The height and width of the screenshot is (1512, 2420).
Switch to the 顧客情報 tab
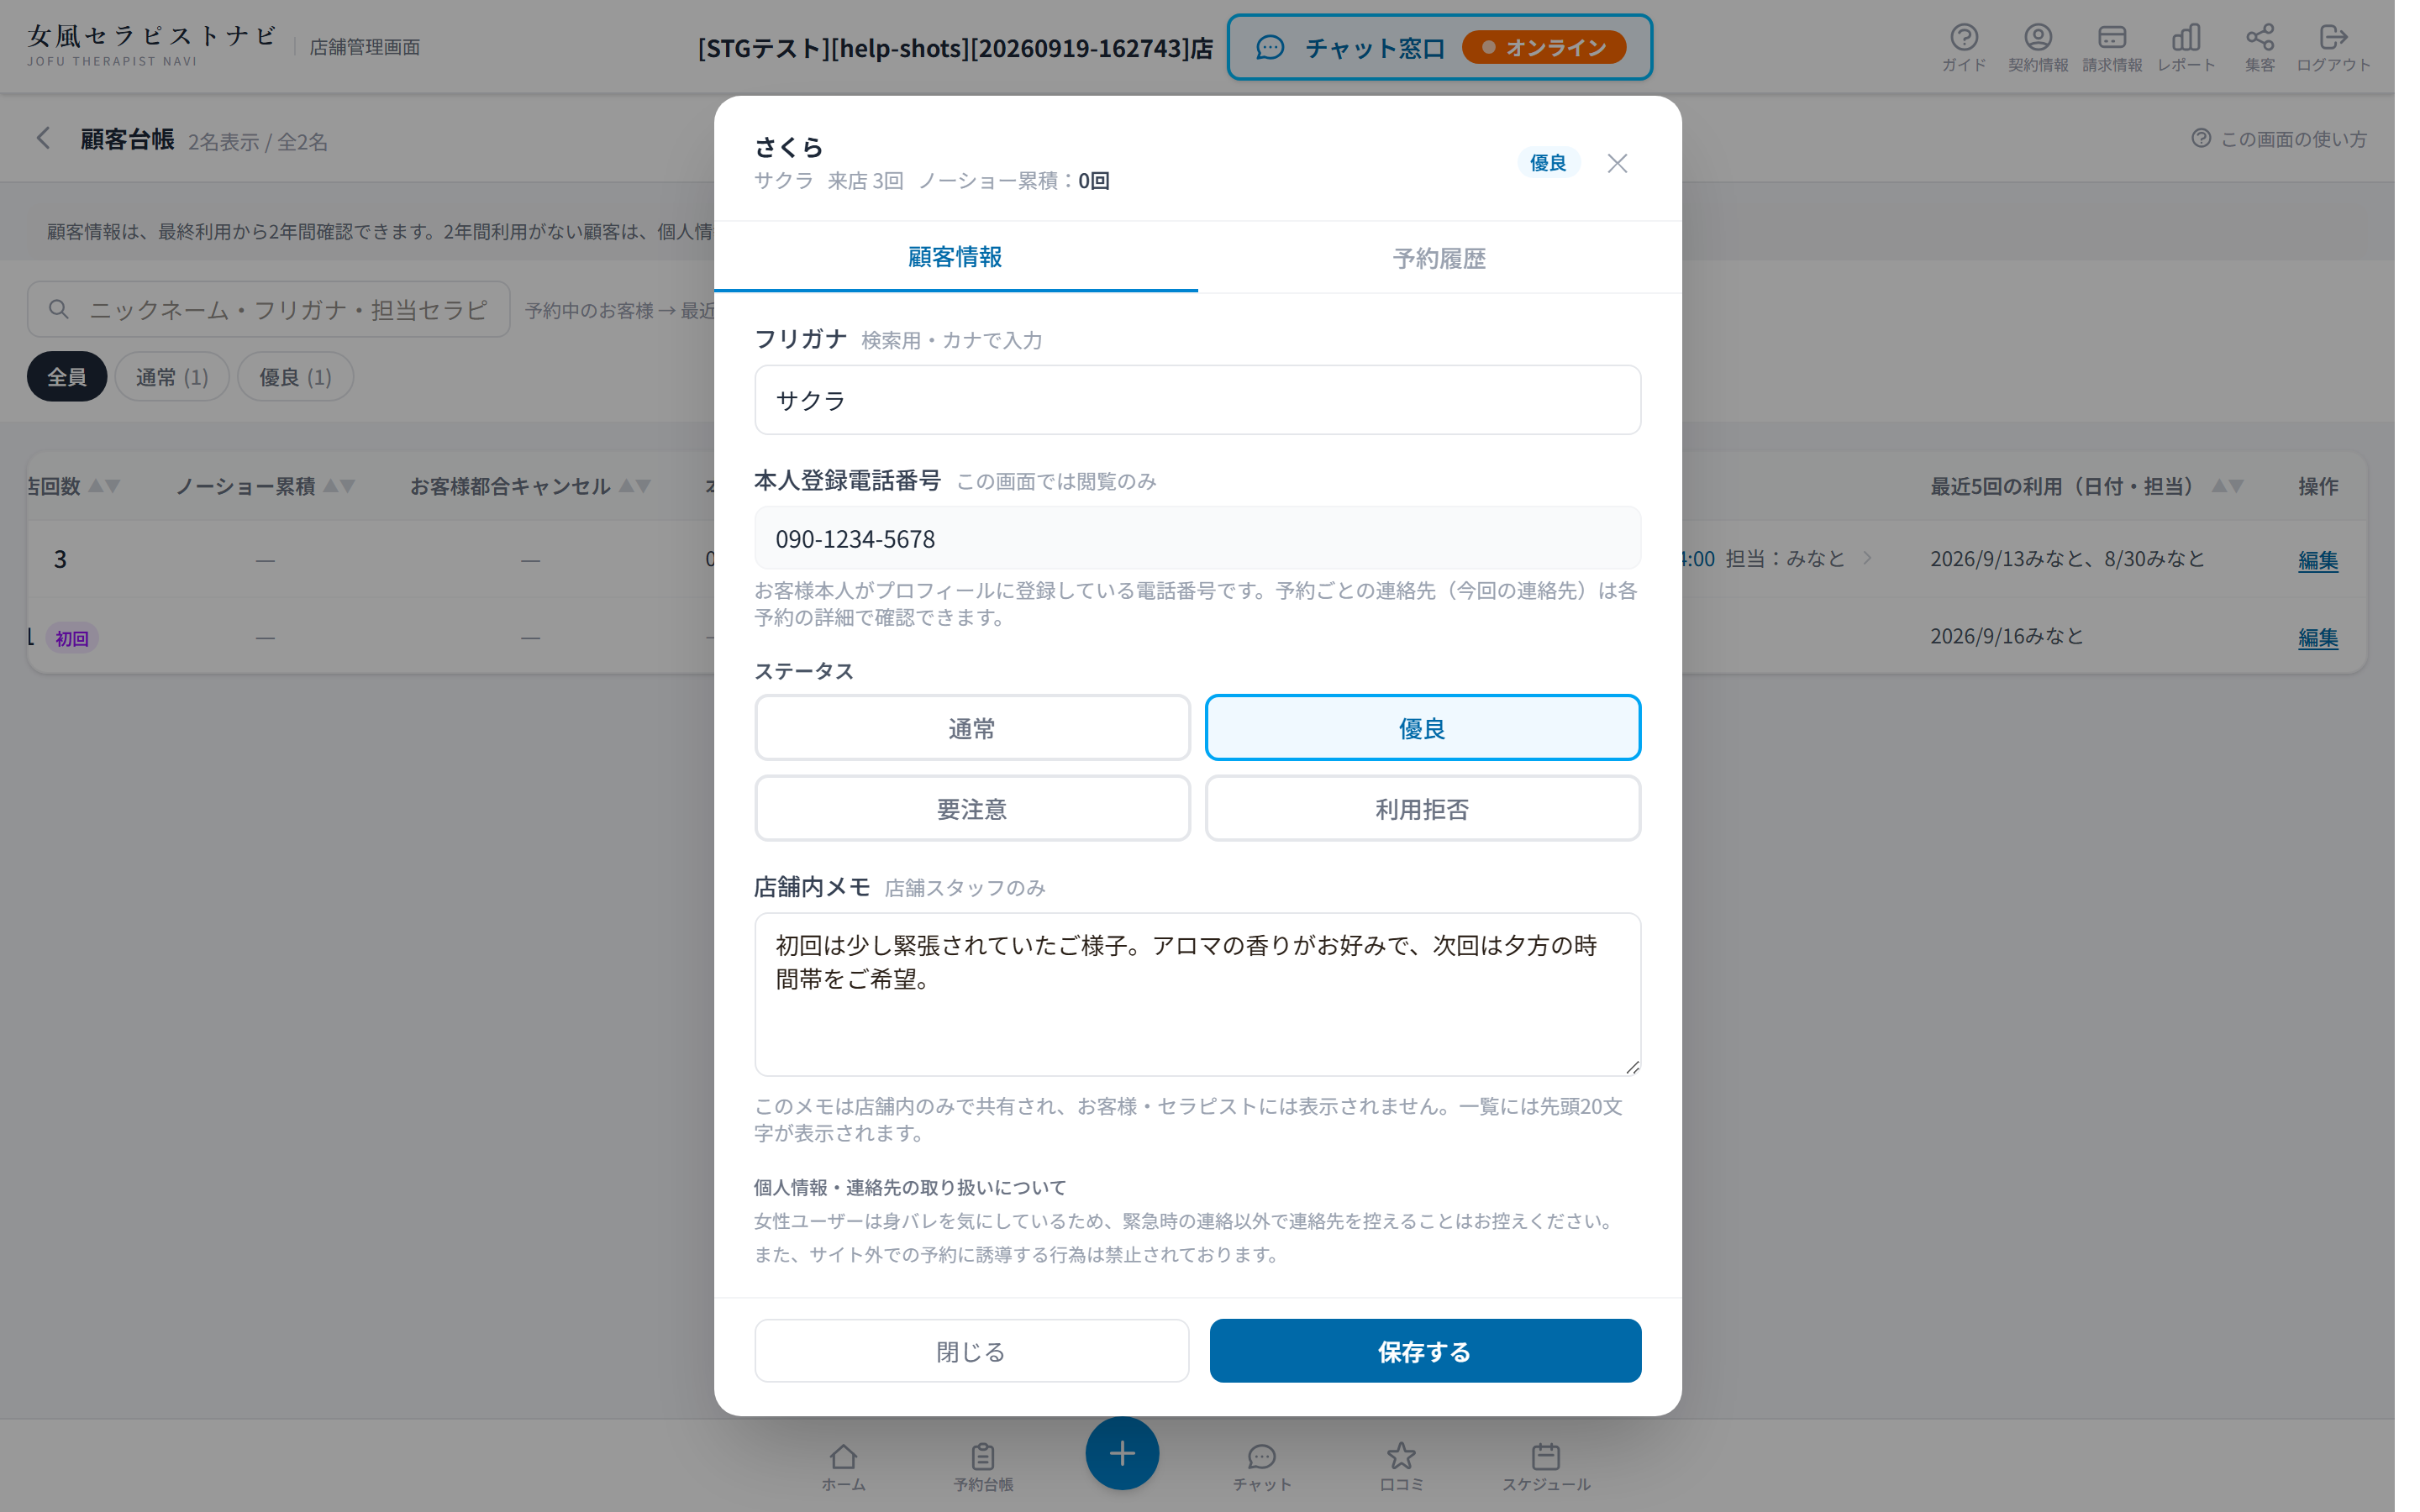coord(955,257)
